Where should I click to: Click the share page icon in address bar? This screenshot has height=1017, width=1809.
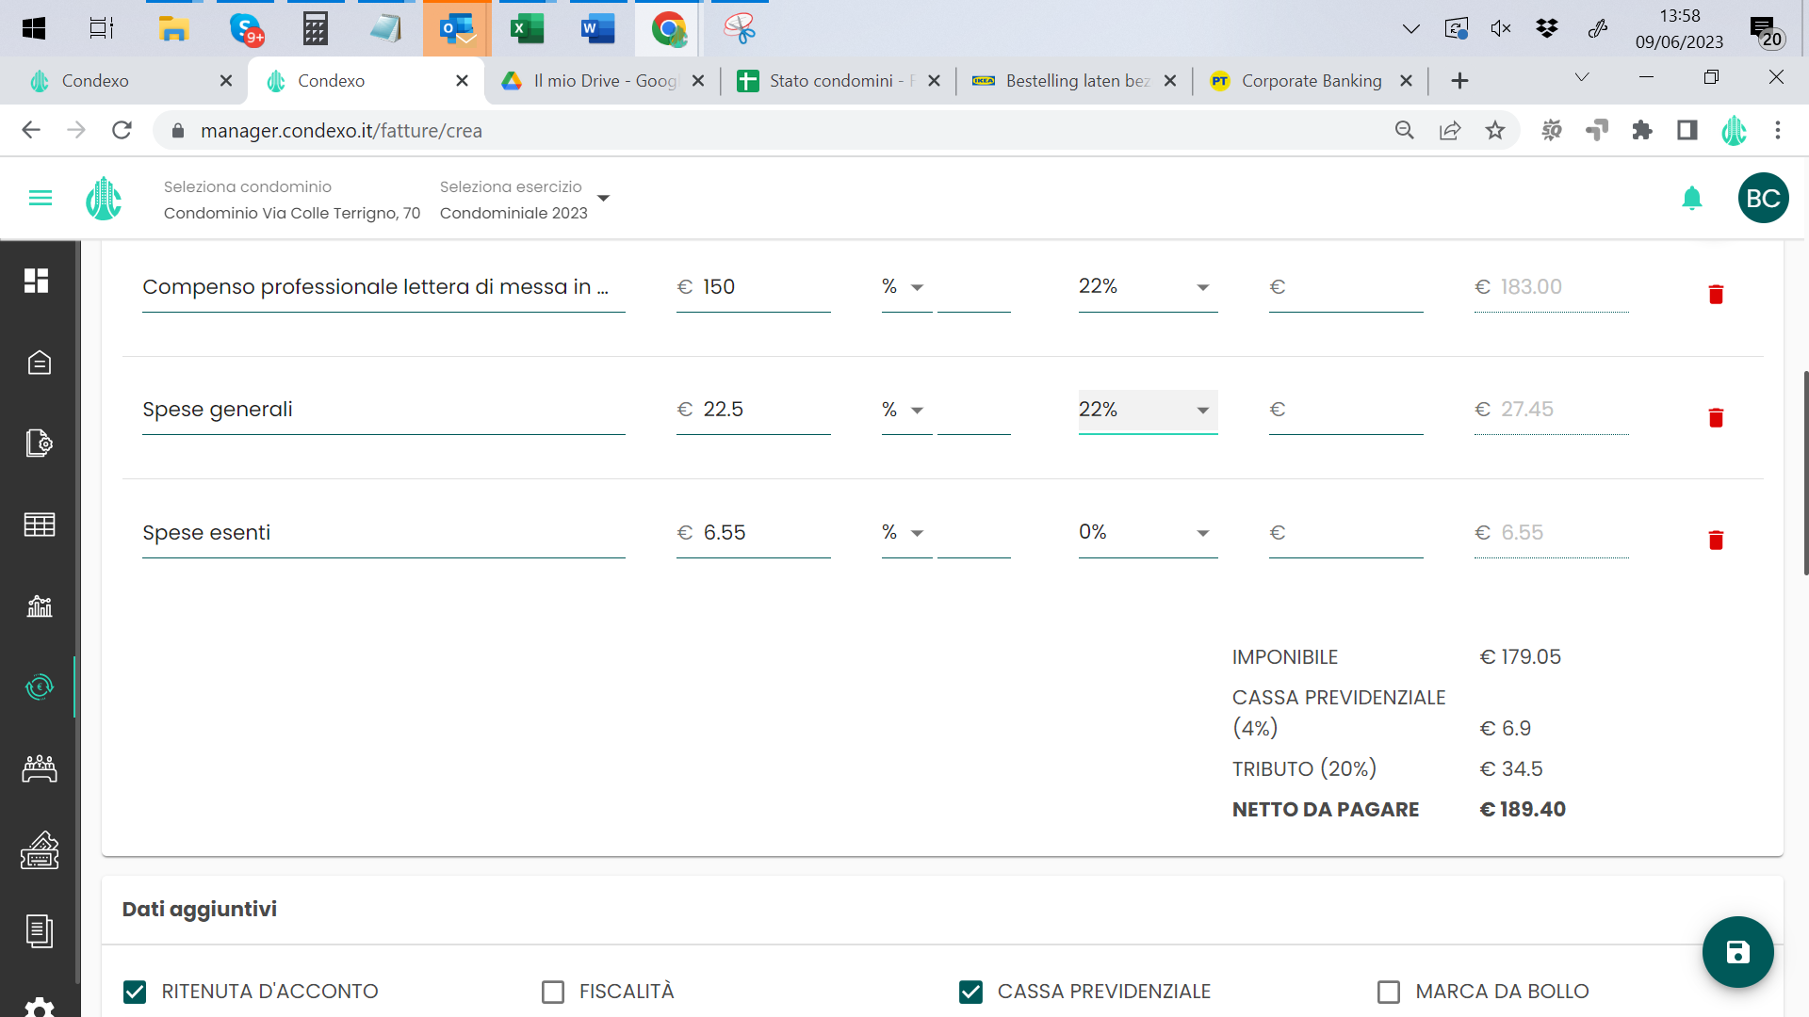point(1450,131)
